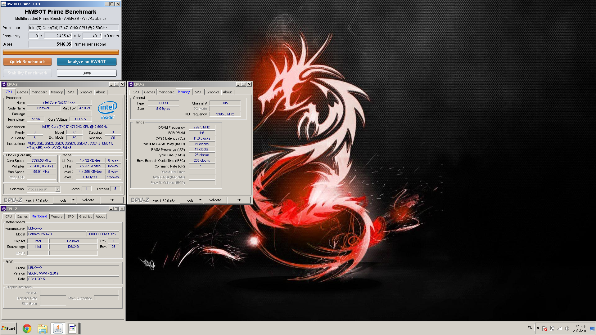Open the SPD tab in CPU window
The image size is (596, 335).
[71, 92]
